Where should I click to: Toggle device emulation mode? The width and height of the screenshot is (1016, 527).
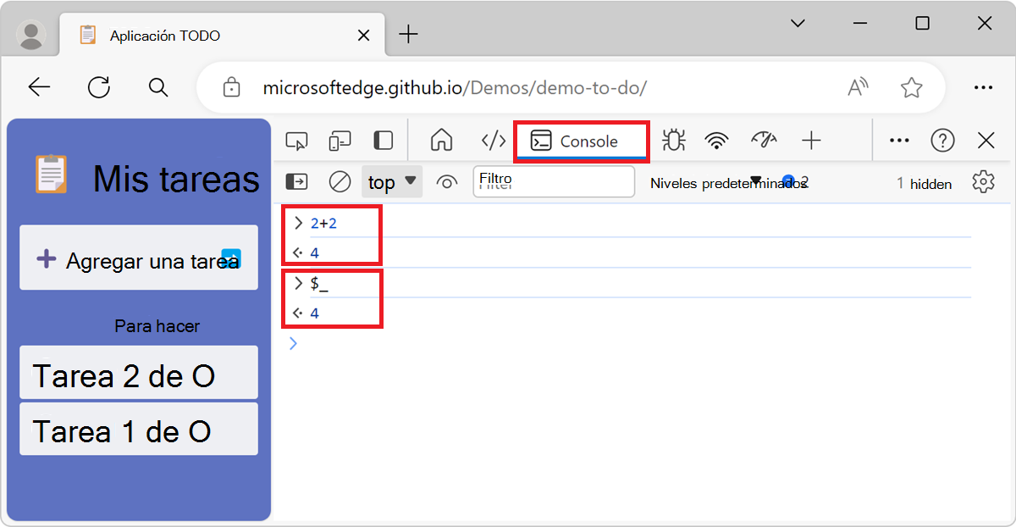[x=340, y=141]
